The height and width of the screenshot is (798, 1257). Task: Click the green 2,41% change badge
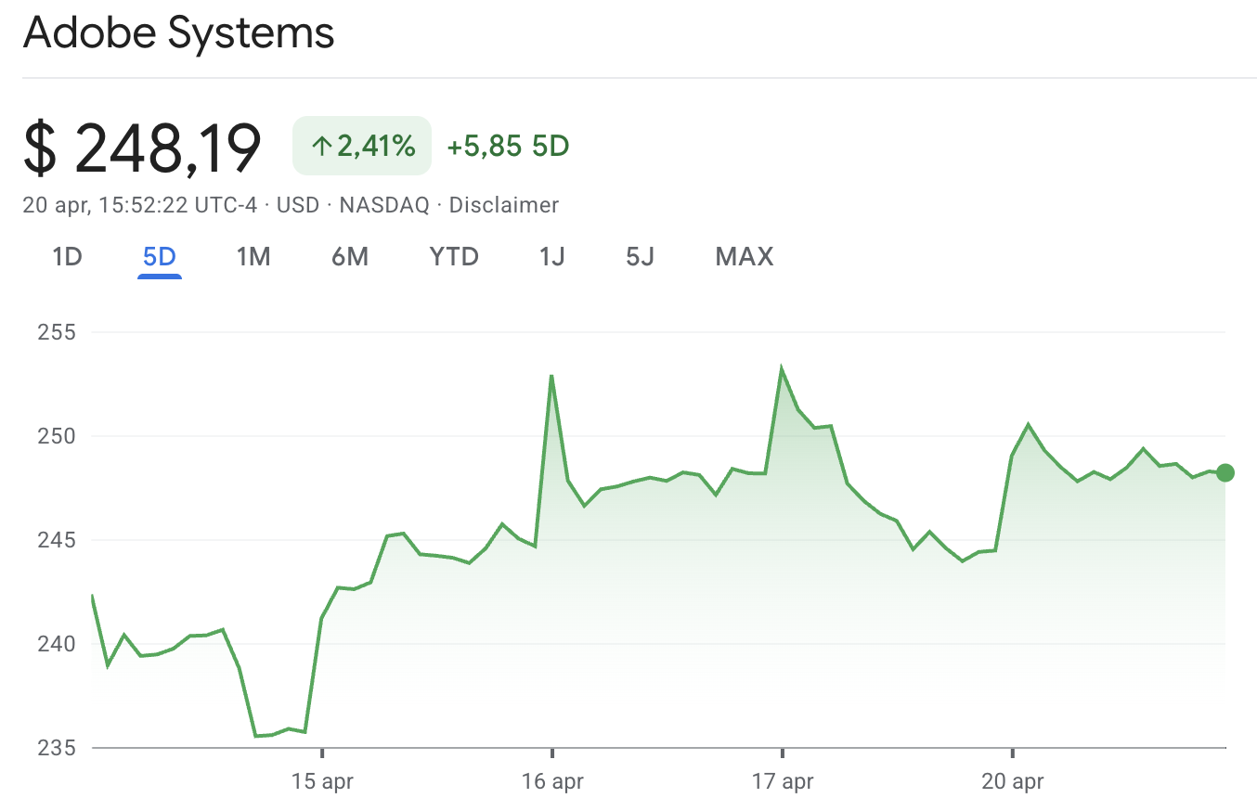click(362, 146)
